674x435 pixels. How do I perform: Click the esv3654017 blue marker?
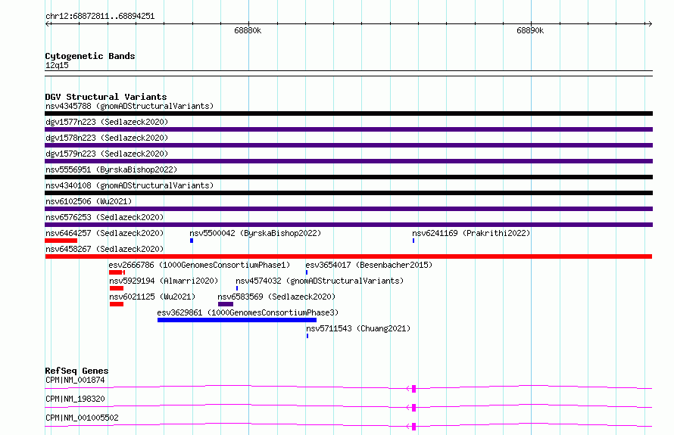pyautogui.click(x=307, y=272)
